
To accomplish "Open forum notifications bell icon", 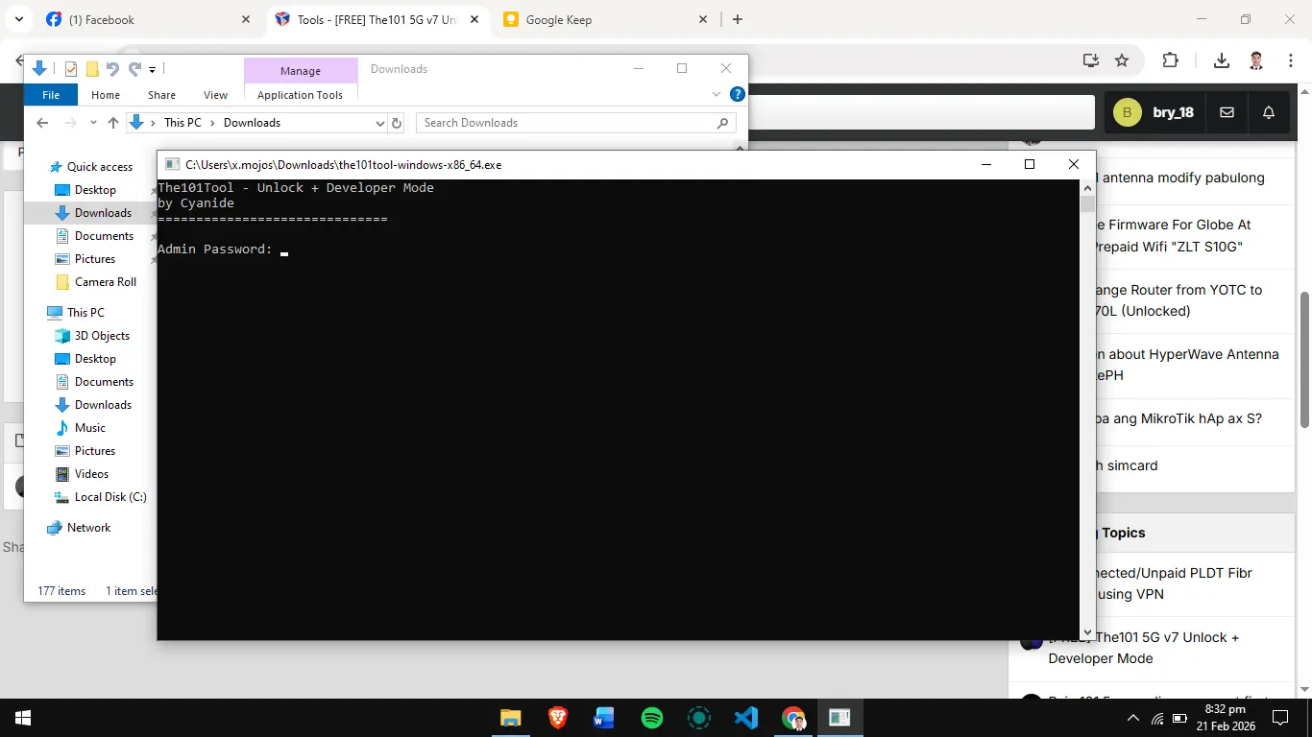I will pyautogui.click(x=1269, y=112).
